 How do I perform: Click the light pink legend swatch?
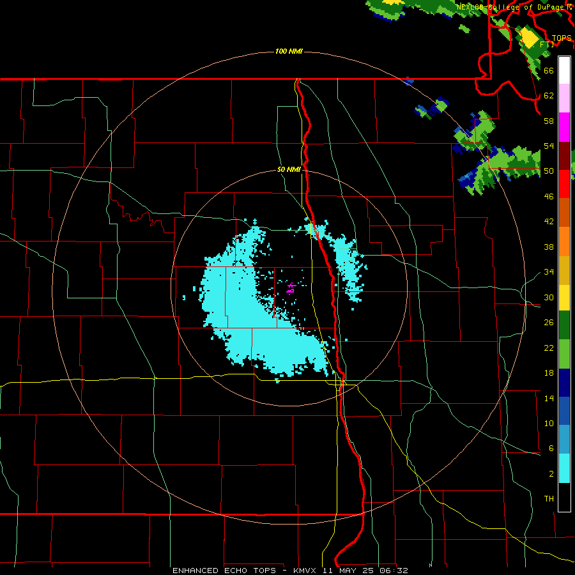564,98
